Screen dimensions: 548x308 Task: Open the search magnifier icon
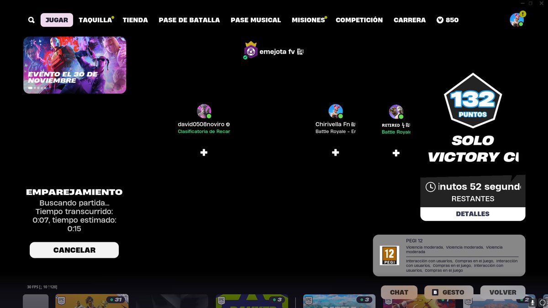[31, 20]
